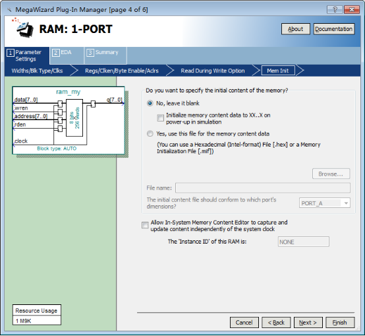This screenshot has height=336, width=365.
Task: Click the MegaWizard chip logo icon
Action: point(23,28)
